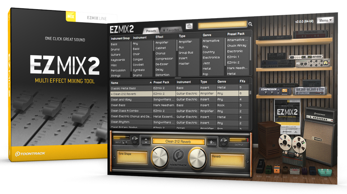Toggle the input lock icon

(x=124, y=143)
